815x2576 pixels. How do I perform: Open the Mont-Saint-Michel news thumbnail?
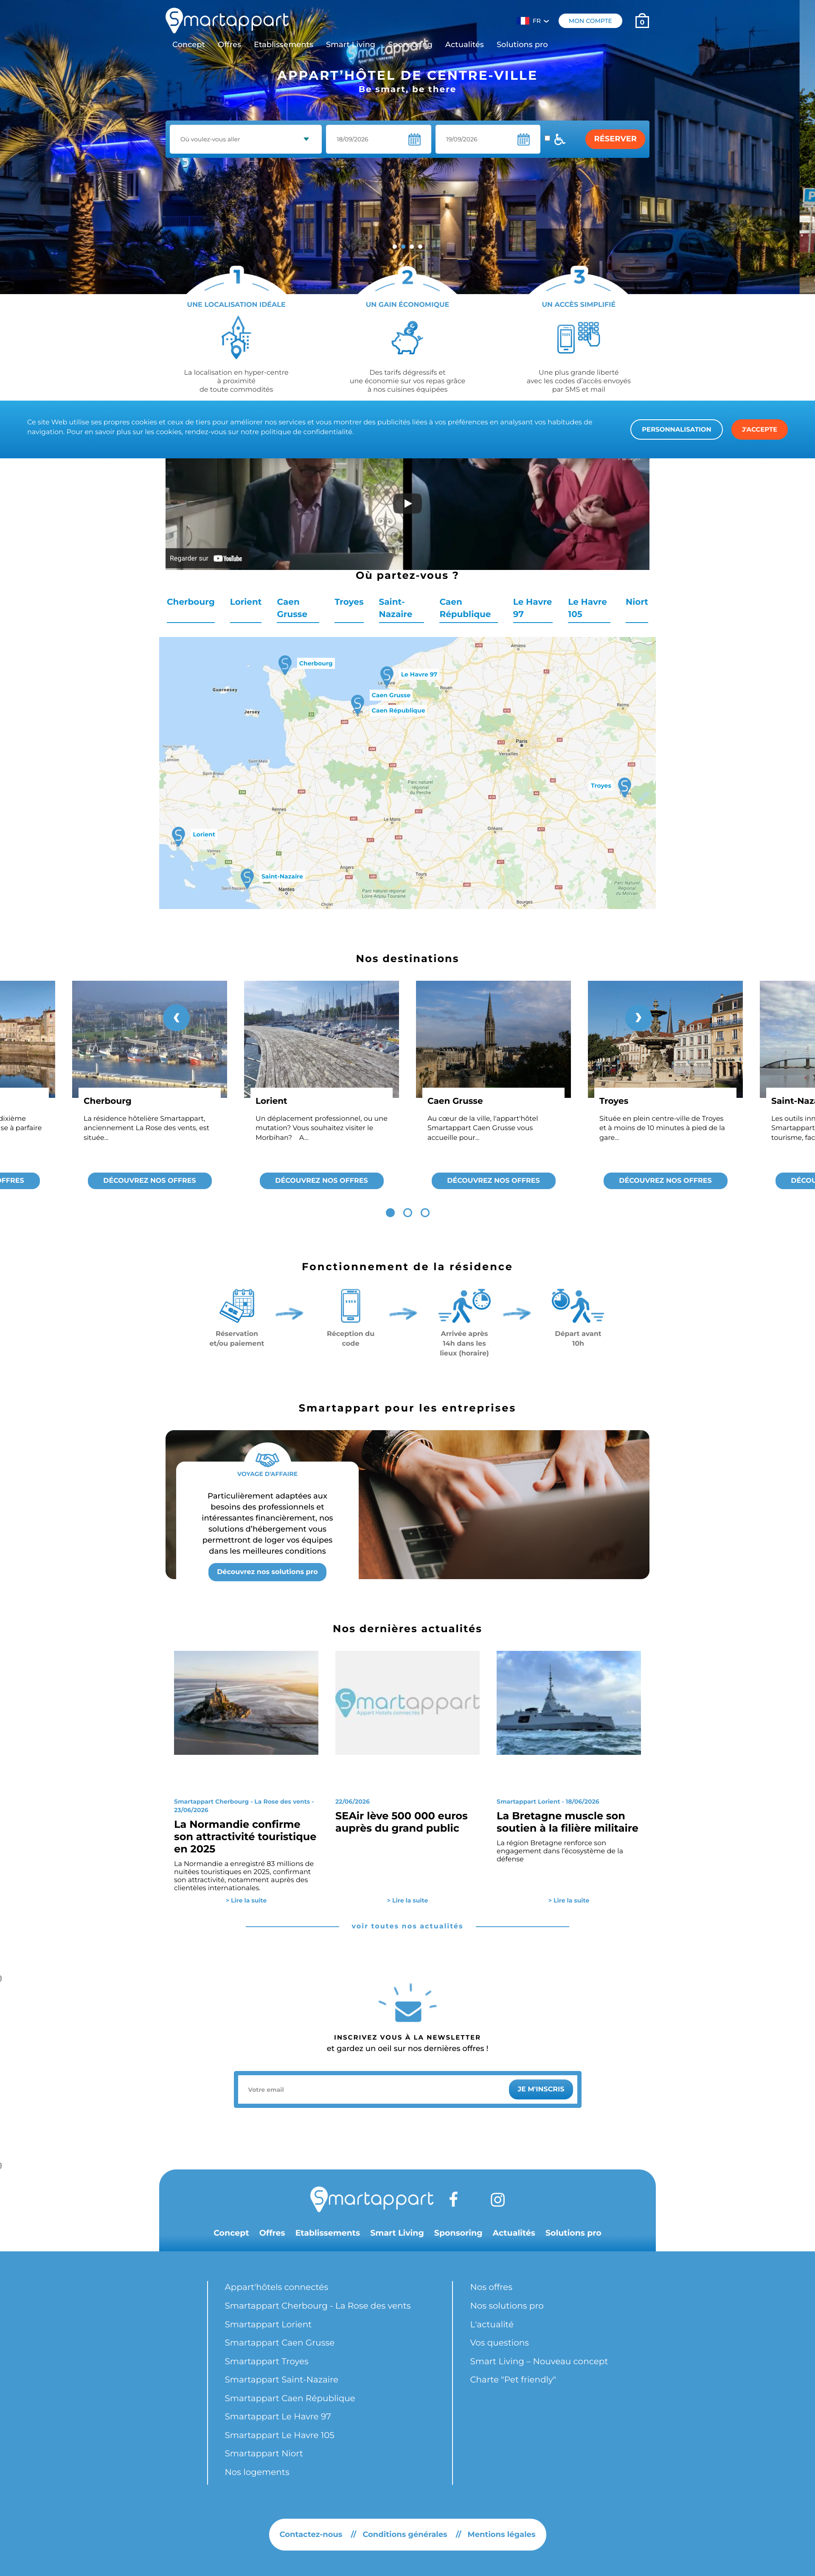pos(246,1702)
